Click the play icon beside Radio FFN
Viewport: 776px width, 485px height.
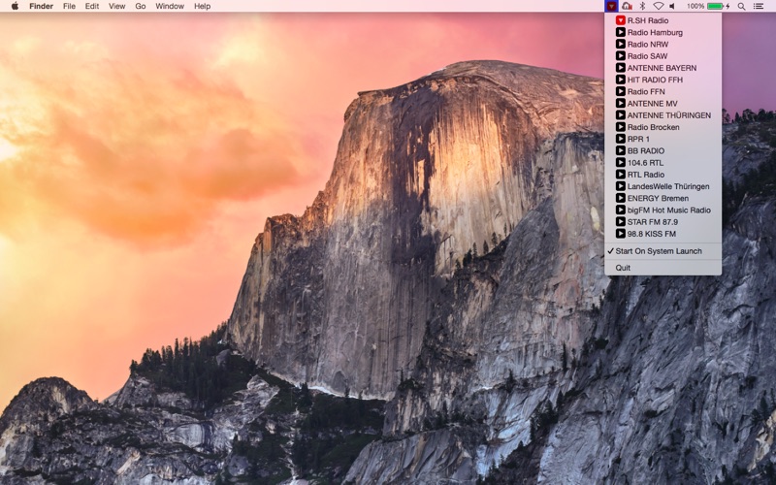pos(620,91)
